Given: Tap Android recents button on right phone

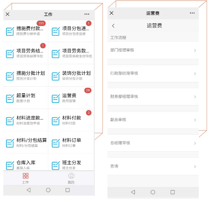Looking at the screenshot, I should coord(172,192).
